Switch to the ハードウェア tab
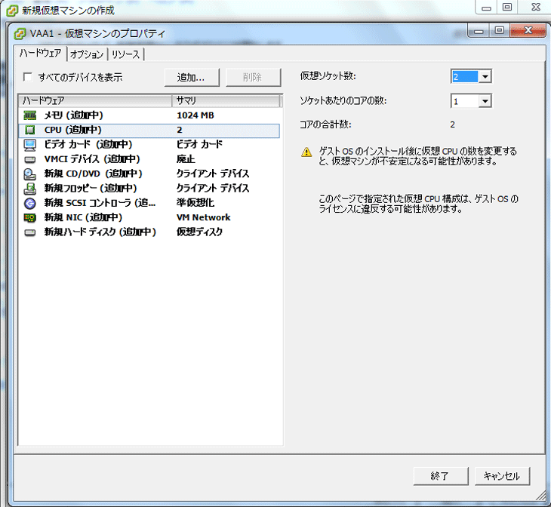Viewport: 551px width, 507px height. click(41, 54)
